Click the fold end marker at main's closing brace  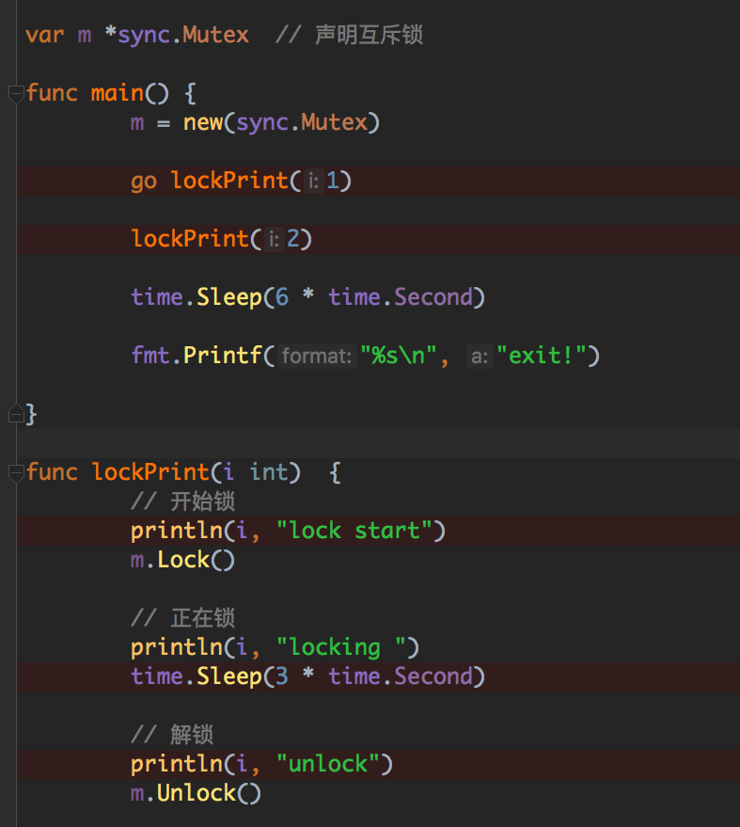point(16,414)
